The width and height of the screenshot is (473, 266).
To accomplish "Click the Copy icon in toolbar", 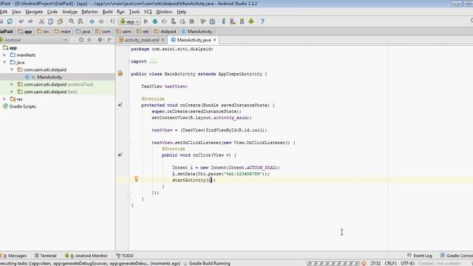I will [51, 21].
